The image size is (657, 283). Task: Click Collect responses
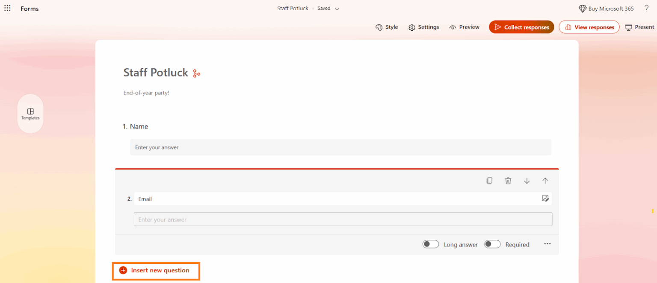click(x=521, y=27)
